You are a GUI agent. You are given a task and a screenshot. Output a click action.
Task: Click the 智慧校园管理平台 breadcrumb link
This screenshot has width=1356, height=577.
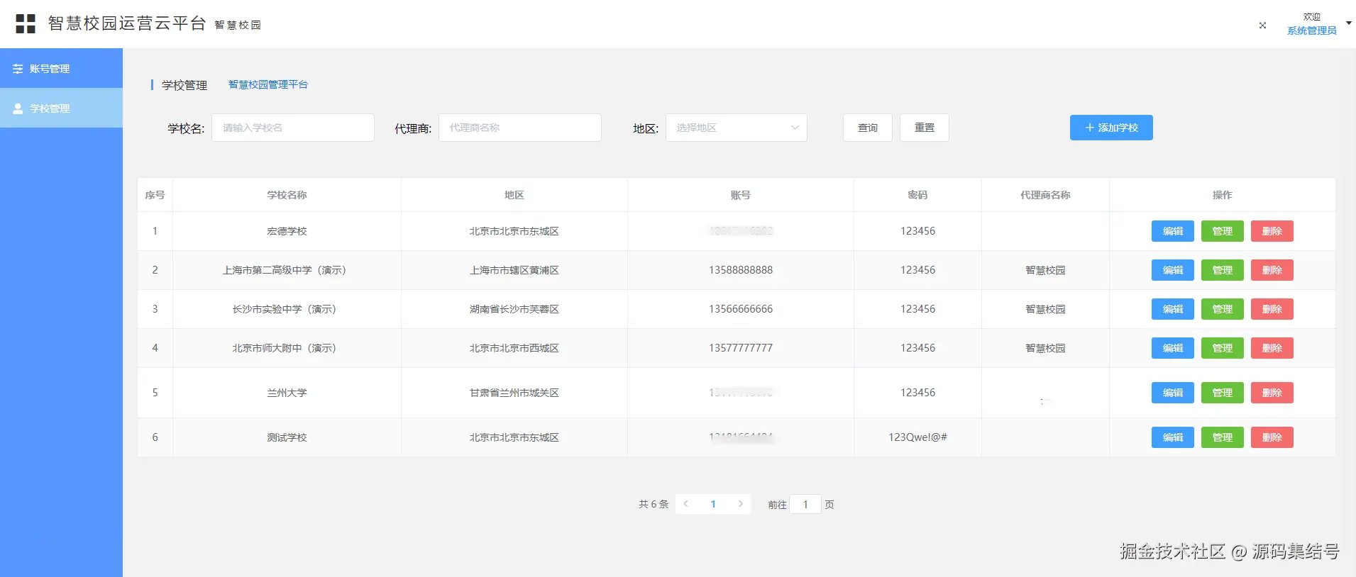coord(268,84)
